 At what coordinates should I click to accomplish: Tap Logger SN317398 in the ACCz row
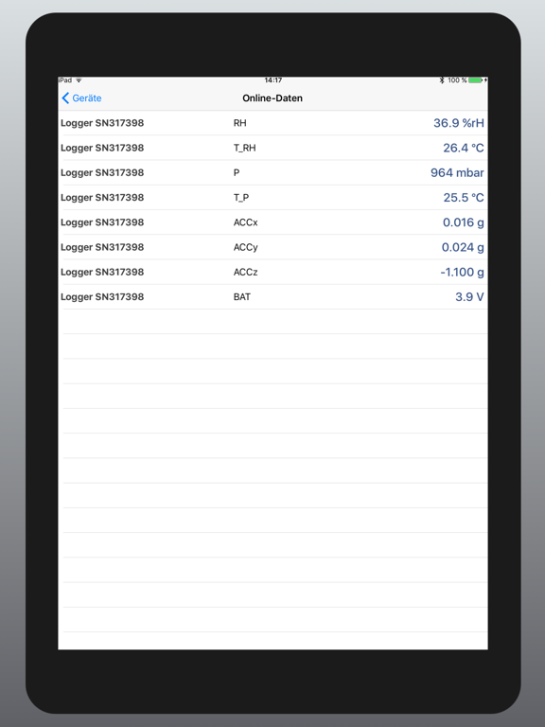tap(102, 273)
